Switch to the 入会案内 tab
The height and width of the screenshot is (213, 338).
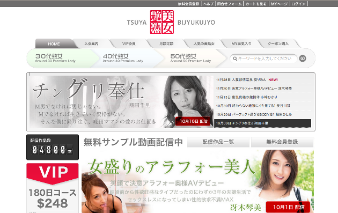tap(91, 43)
